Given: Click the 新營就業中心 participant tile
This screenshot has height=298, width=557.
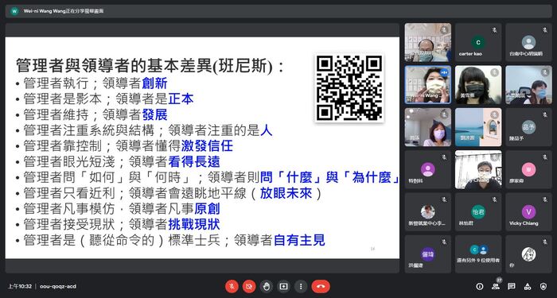Looking at the screenshot, I should click(x=428, y=212).
